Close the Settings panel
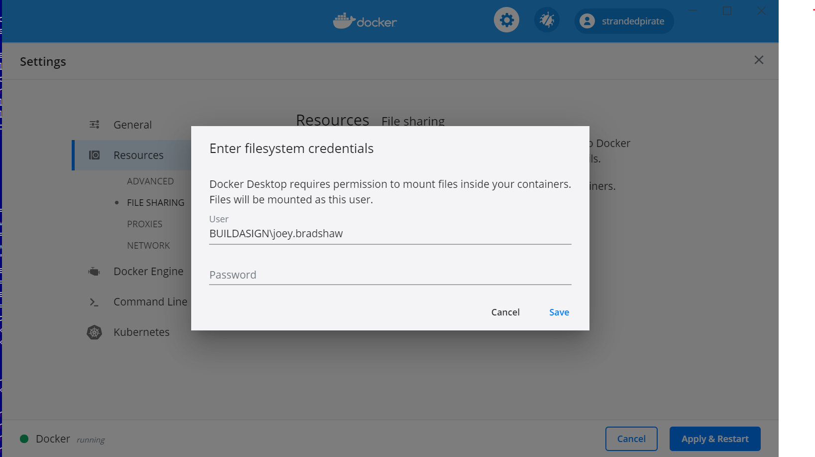This screenshot has height=457, width=815. (x=758, y=60)
